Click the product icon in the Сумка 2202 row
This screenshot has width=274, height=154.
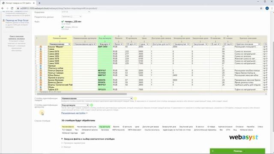(41, 54)
